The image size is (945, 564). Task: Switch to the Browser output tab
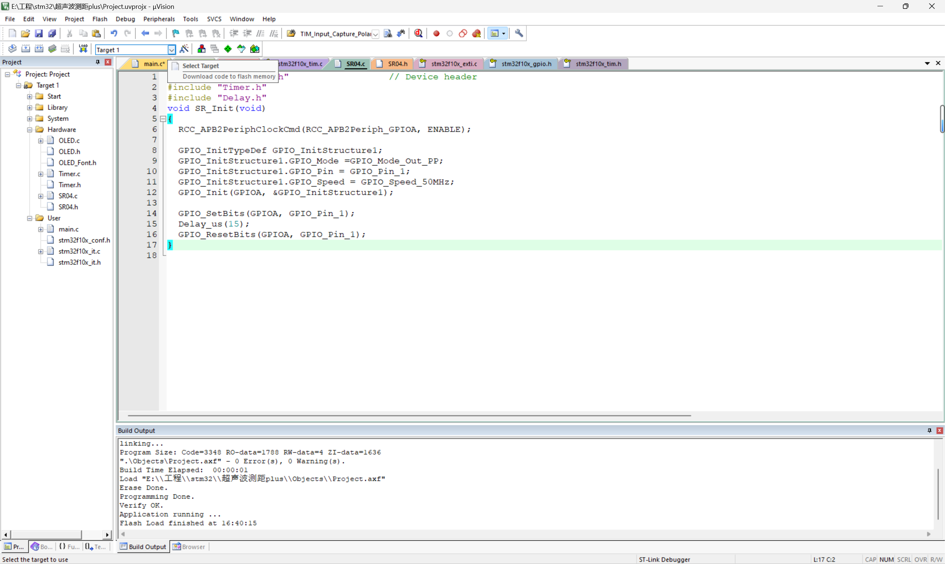tap(189, 547)
